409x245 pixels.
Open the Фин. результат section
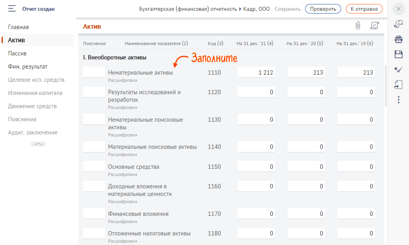(28, 67)
